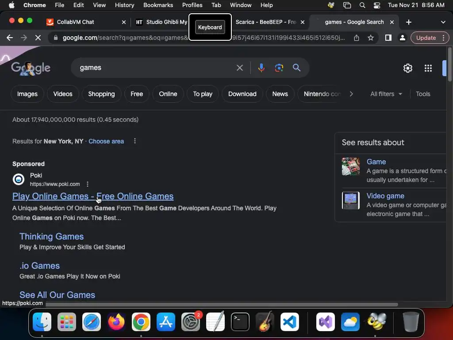
Task: Search by image with Google Lens icon
Action: click(279, 68)
